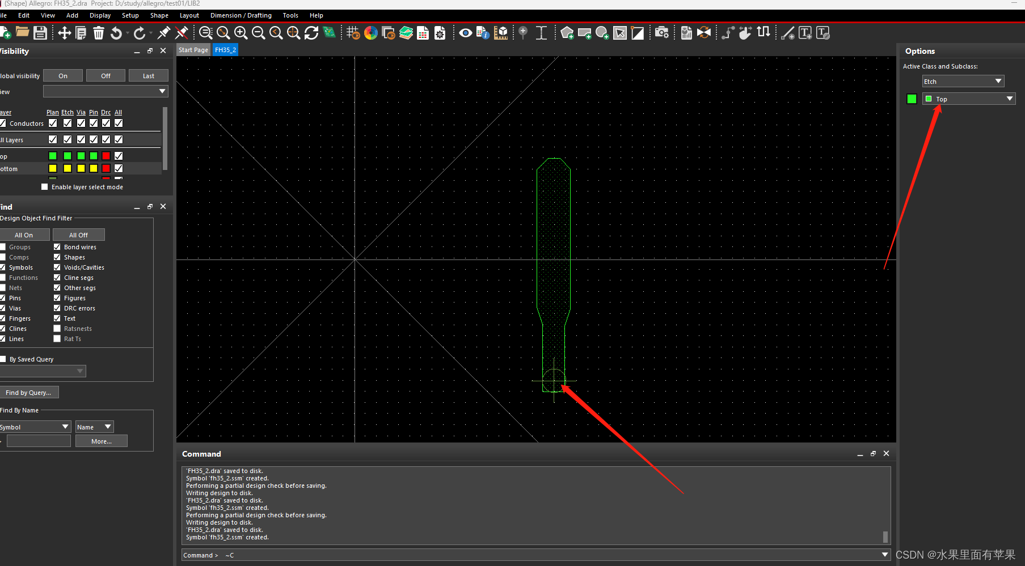This screenshot has width=1025, height=566.
Task: Click the Find by Query button
Action: click(x=28, y=393)
